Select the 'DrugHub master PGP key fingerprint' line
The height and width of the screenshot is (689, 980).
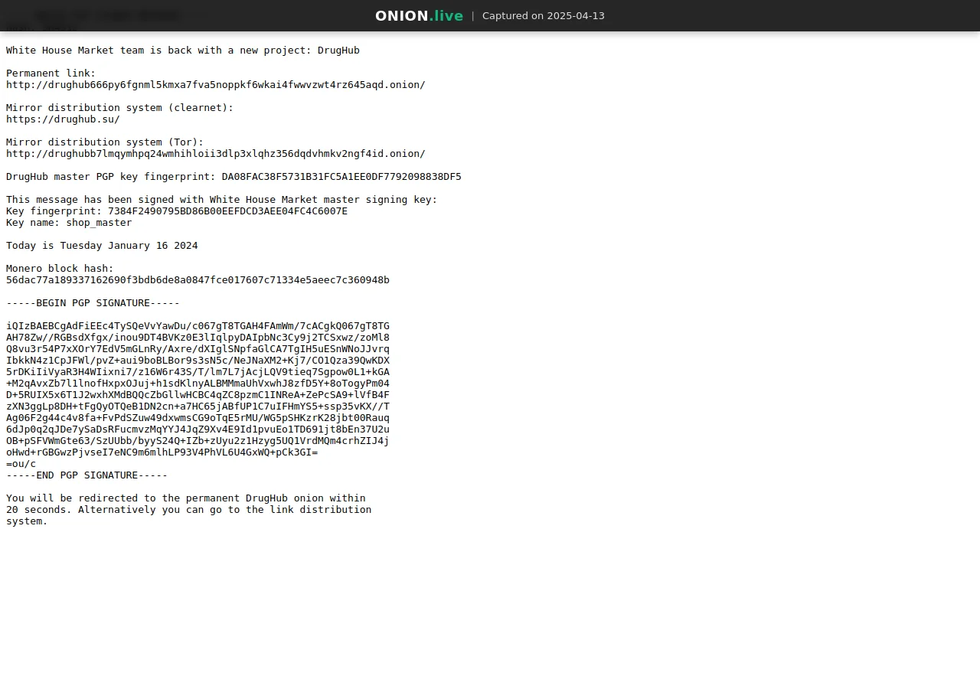click(x=234, y=177)
